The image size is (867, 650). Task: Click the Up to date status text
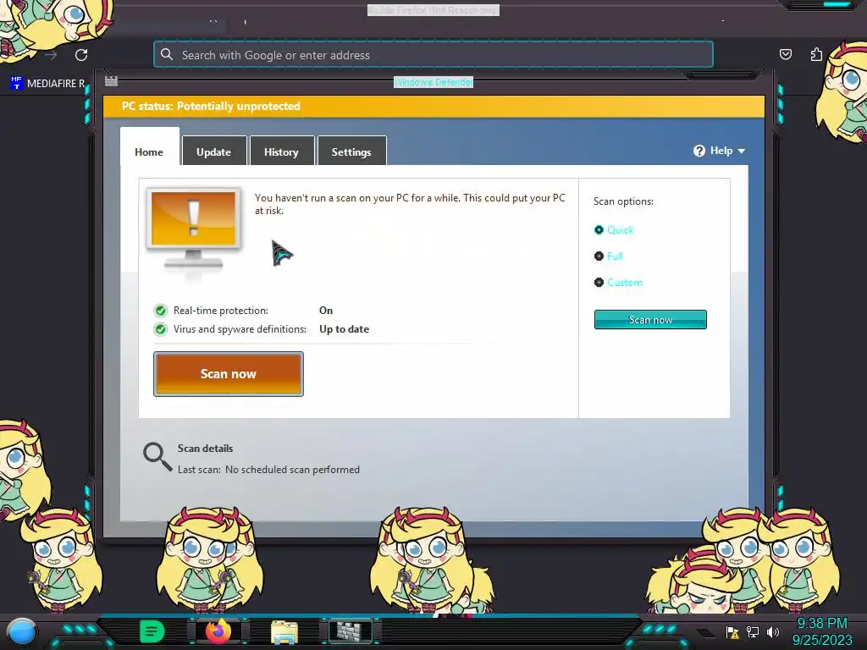[x=345, y=329]
